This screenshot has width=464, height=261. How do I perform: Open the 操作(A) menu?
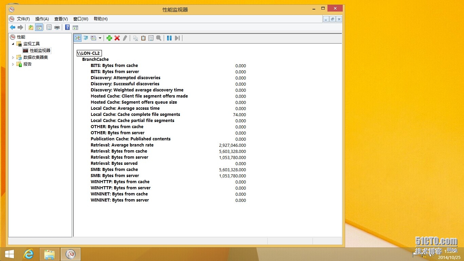click(42, 19)
